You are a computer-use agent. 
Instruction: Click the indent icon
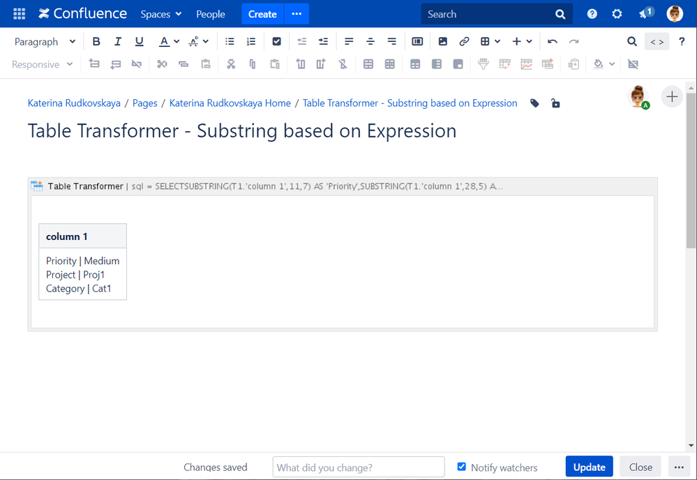(323, 41)
